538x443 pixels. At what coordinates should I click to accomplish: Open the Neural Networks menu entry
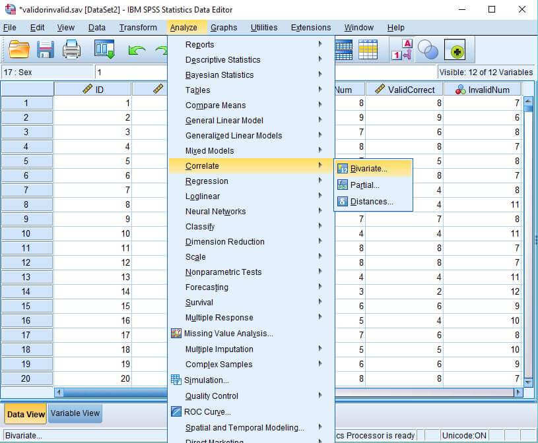pos(251,211)
